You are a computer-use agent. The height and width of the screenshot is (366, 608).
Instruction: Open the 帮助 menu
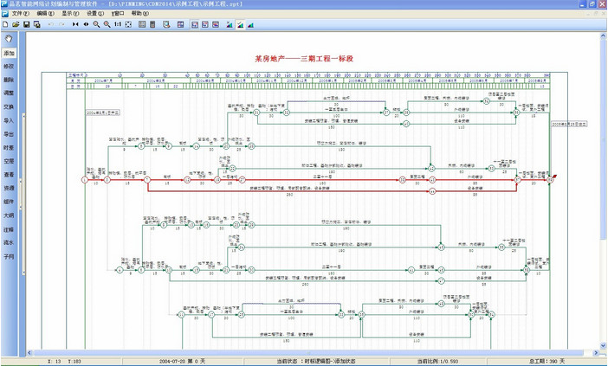point(139,14)
